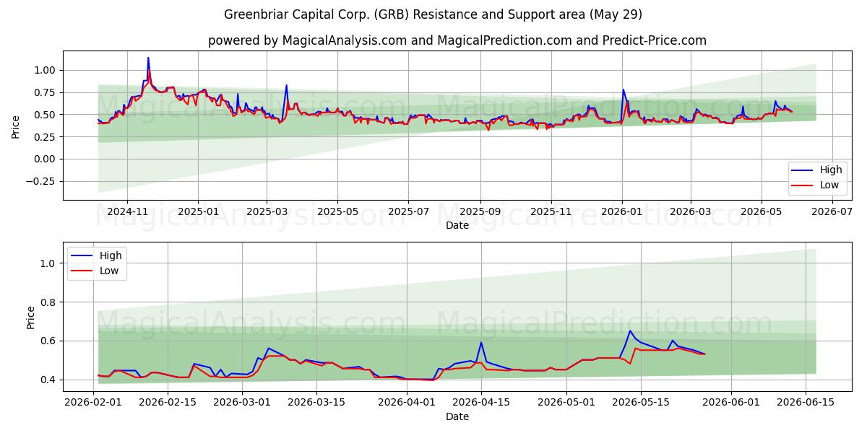Click the 2025-05 date tick label
Image resolution: width=867 pixels, height=433 pixels.
(x=337, y=211)
